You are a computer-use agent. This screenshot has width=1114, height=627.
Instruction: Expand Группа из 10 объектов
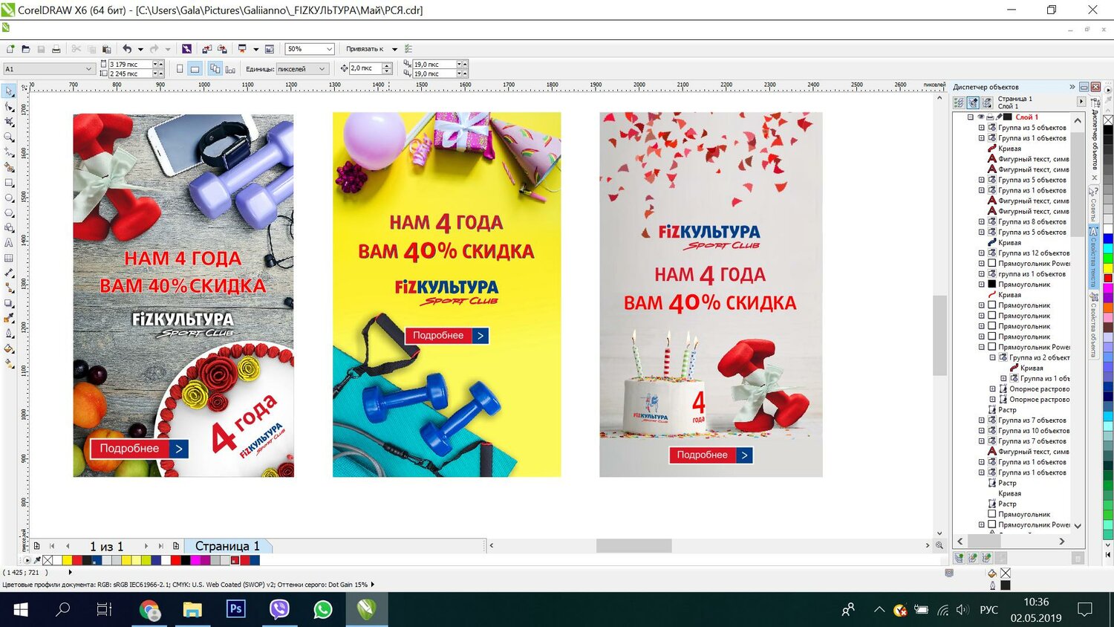[981, 431]
